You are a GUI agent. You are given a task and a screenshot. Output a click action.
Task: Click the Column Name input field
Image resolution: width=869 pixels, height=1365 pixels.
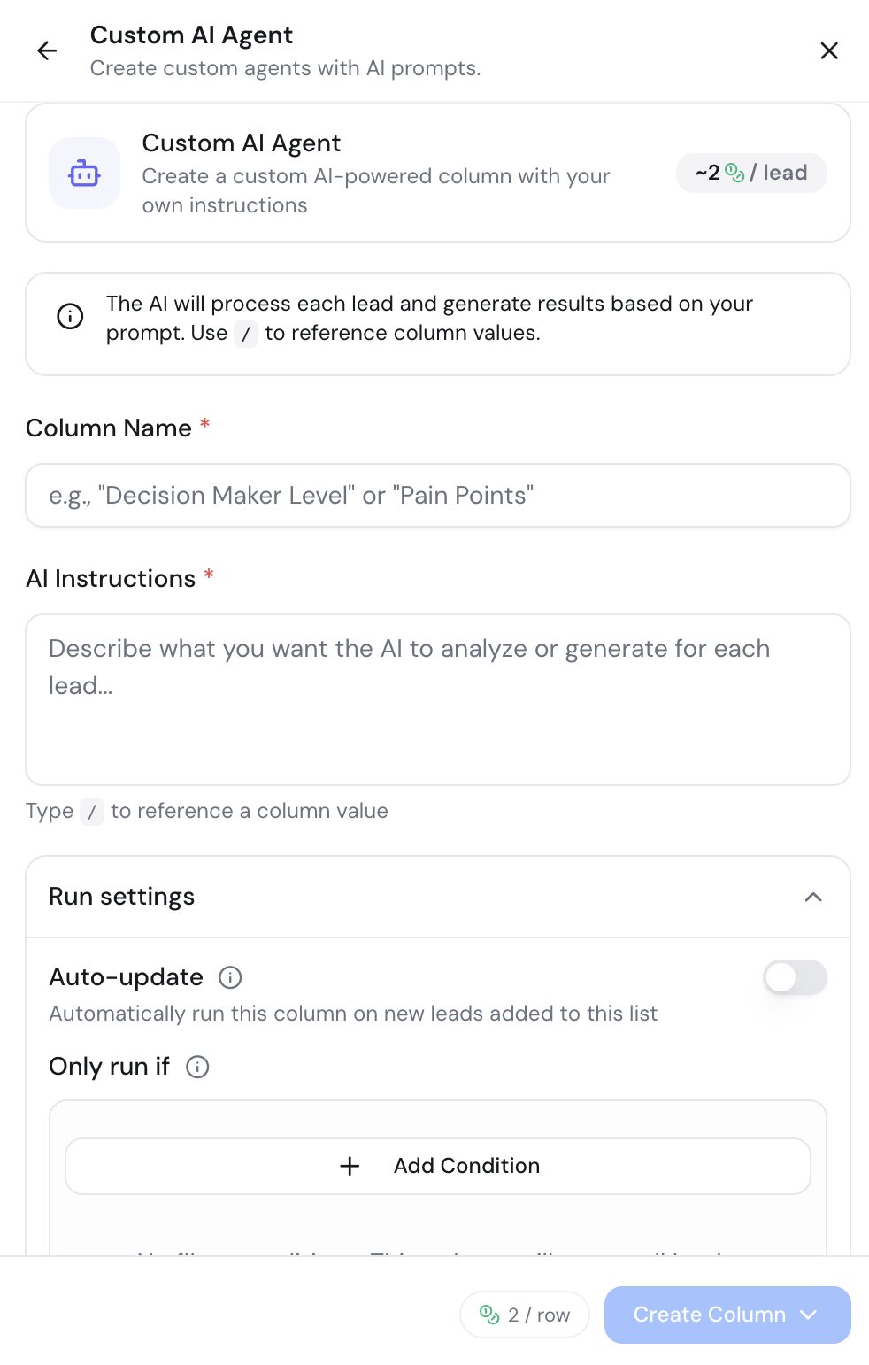point(437,496)
